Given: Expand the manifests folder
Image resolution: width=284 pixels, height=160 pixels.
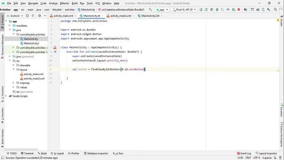Looking at the screenshot, I should click(10, 26).
